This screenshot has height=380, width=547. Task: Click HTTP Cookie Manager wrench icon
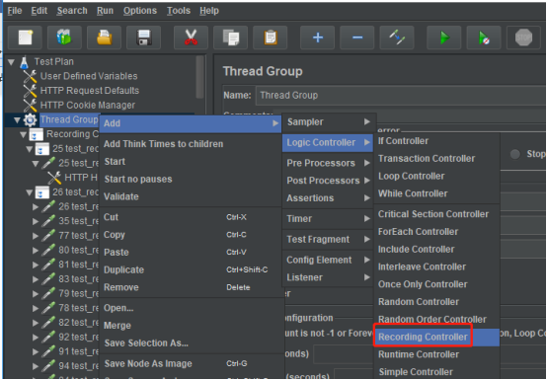[30, 106]
